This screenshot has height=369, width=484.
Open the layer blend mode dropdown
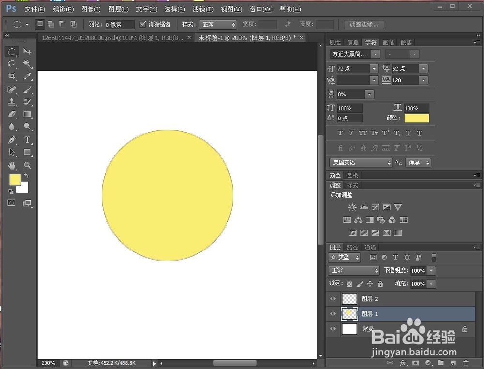tap(354, 270)
